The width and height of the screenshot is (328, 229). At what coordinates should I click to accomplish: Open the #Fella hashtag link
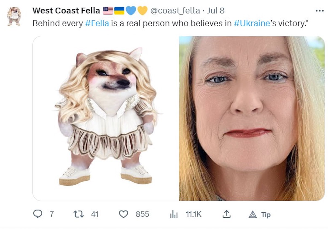pyautogui.click(x=97, y=23)
